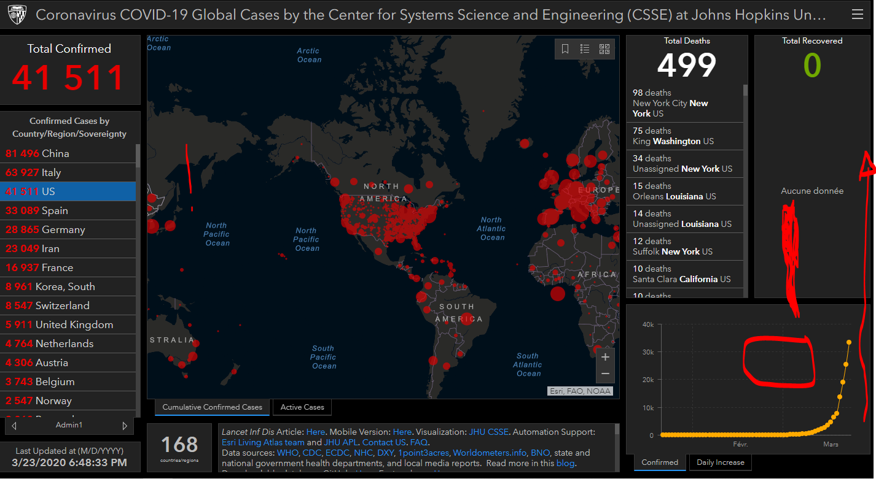Viewport: 876px width, 479px height.
Task: Click the 98 deaths New York City entry
Action: 684,103
